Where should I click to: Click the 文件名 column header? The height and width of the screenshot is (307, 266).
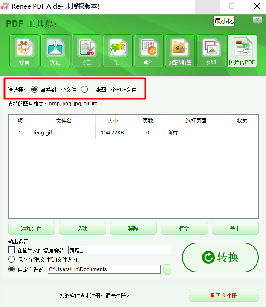click(x=64, y=121)
